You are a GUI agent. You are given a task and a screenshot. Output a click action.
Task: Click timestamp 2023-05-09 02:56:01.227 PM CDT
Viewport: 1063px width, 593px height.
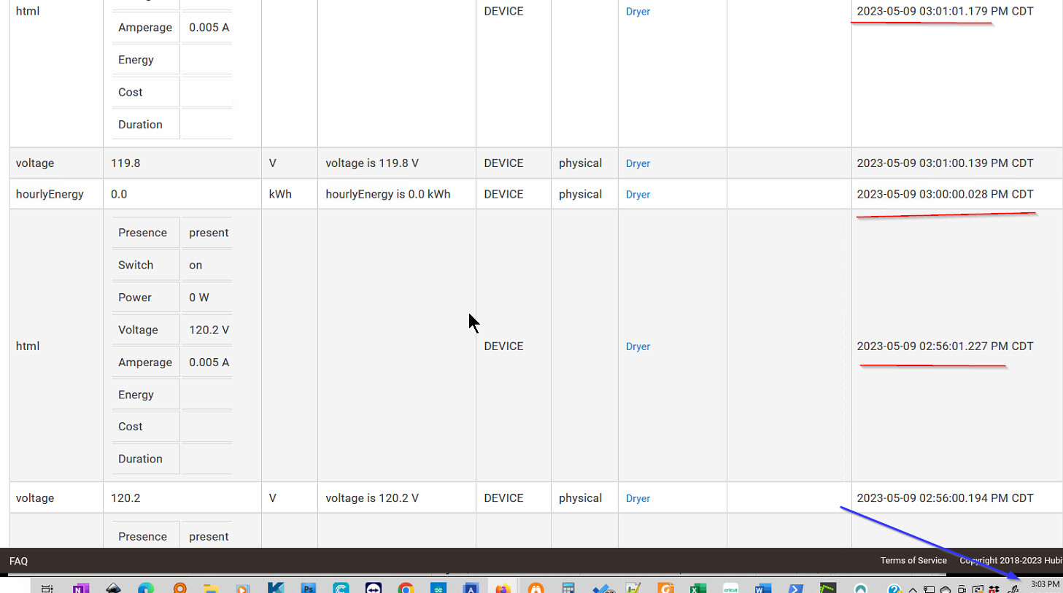coord(945,346)
